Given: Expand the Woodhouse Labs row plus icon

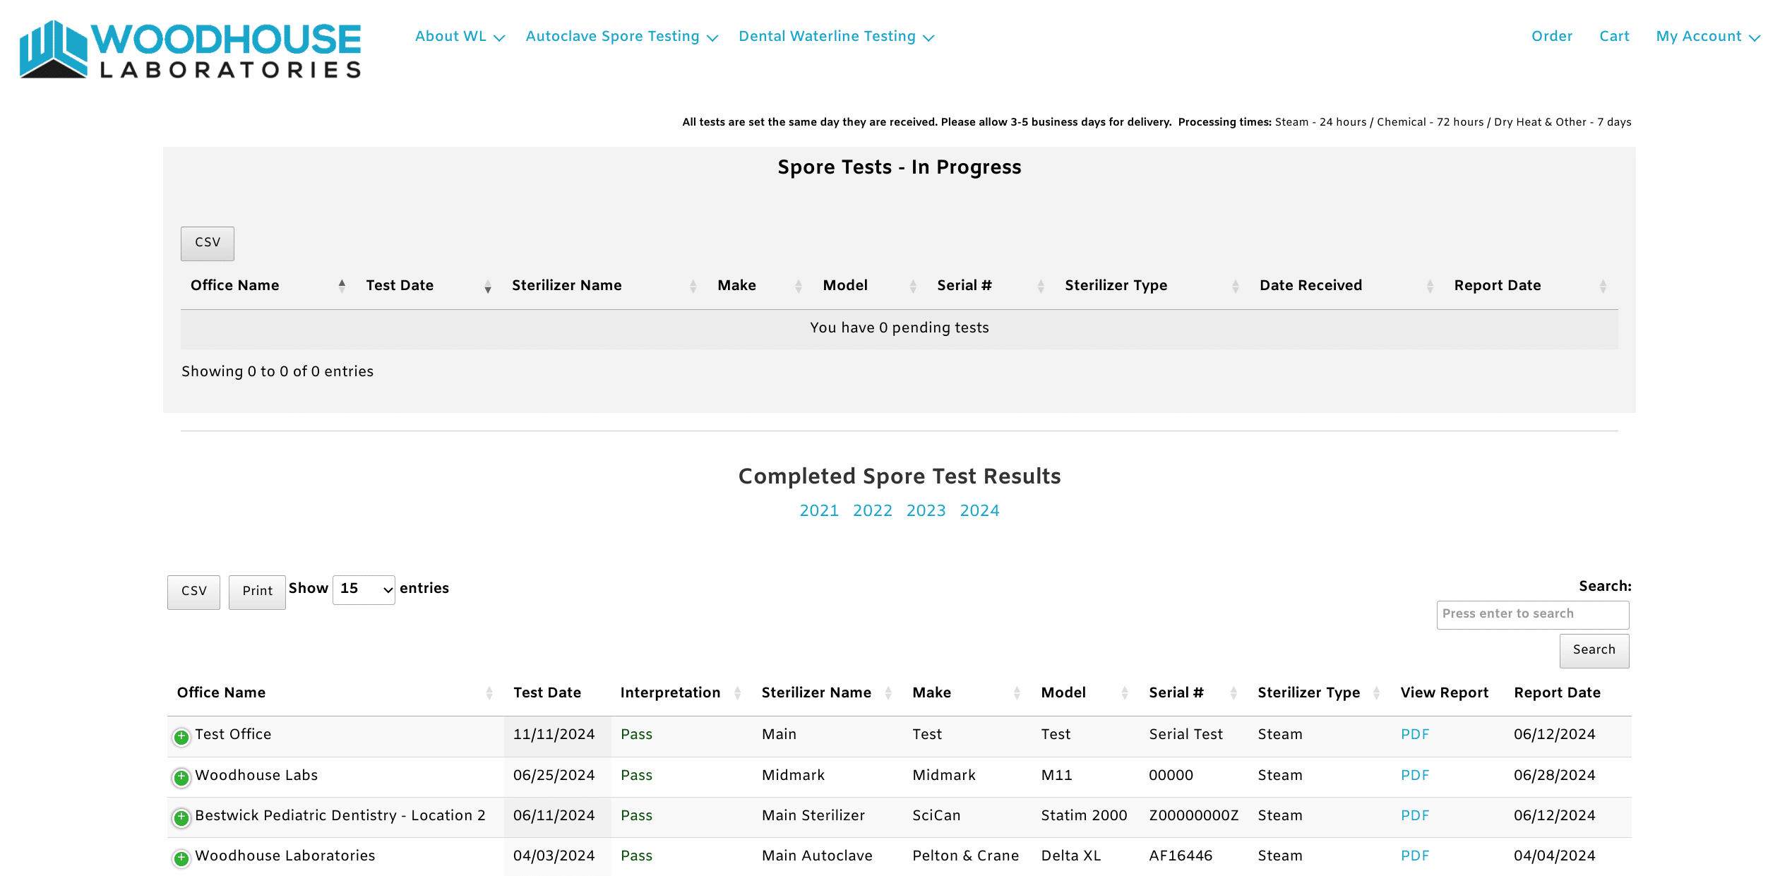Looking at the screenshot, I should 181,777.
